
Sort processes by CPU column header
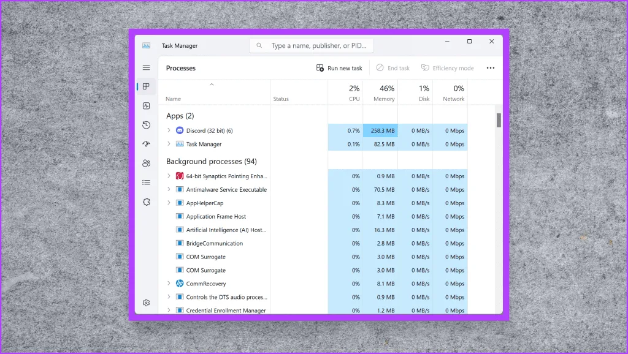[346, 93]
